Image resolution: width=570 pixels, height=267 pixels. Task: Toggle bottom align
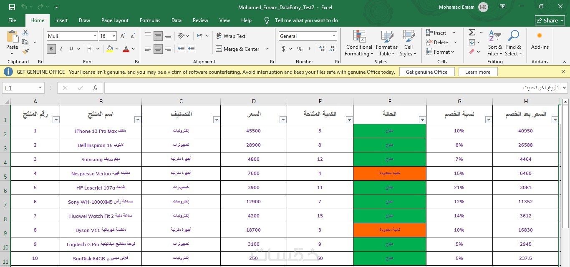coord(168,36)
